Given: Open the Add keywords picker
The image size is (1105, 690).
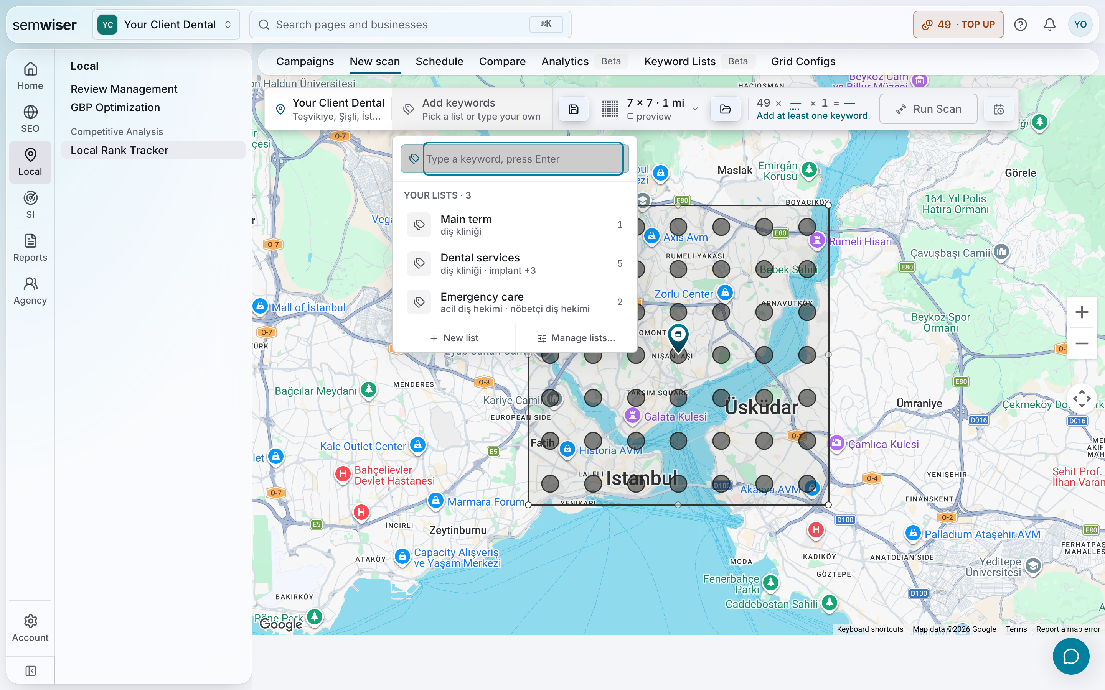Looking at the screenshot, I should pyautogui.click(x=472, y=109).
